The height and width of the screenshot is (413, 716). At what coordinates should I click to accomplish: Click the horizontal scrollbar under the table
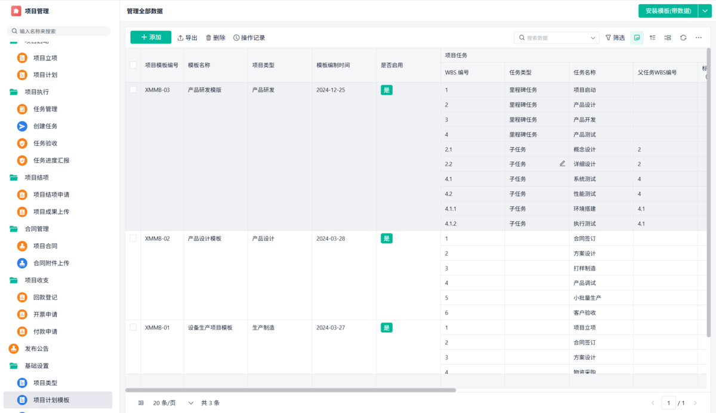pos(291,390)
